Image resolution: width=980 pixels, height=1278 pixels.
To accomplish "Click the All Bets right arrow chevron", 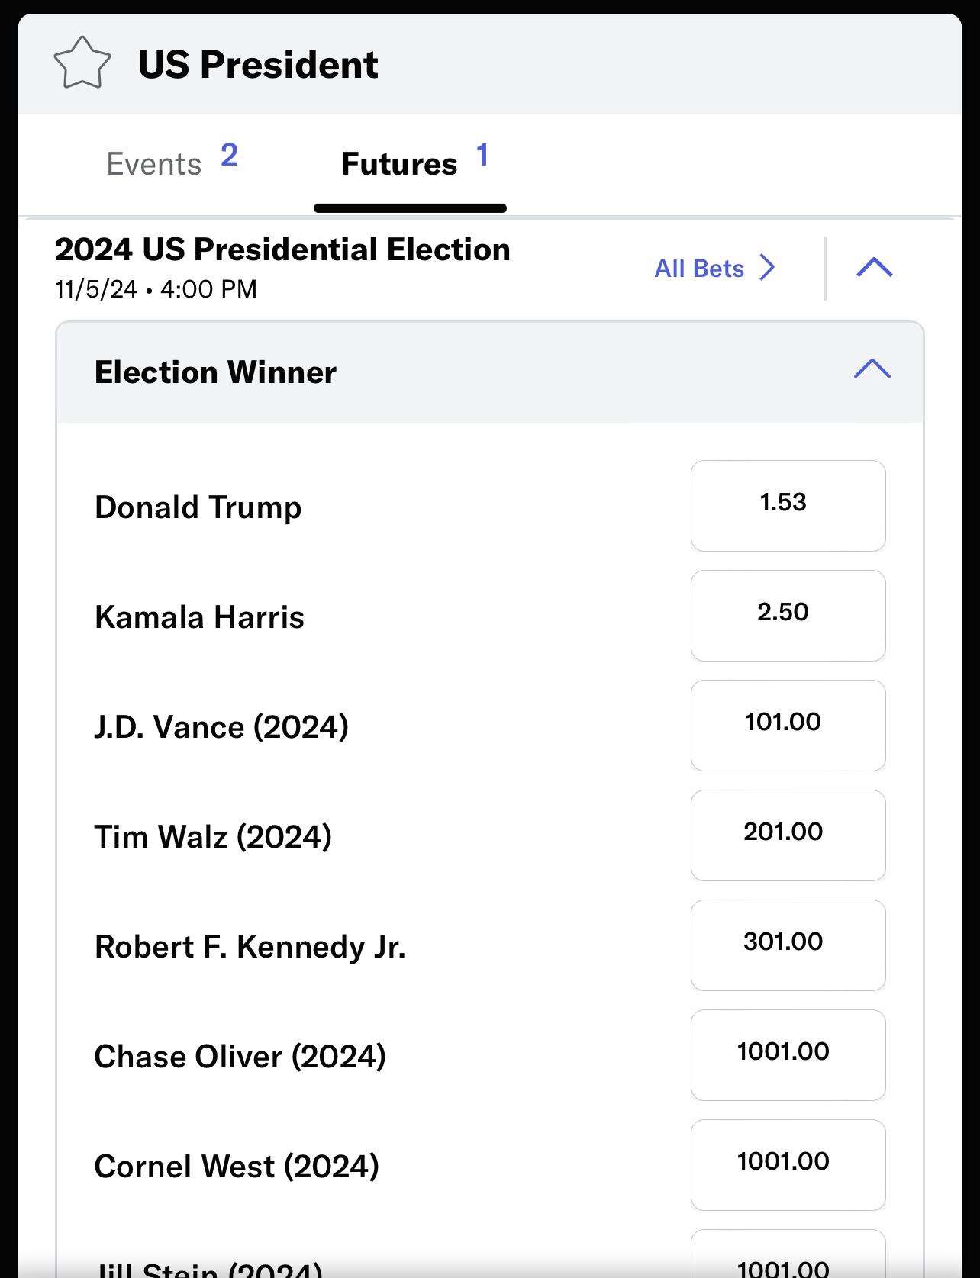I will tap(767, 269).
